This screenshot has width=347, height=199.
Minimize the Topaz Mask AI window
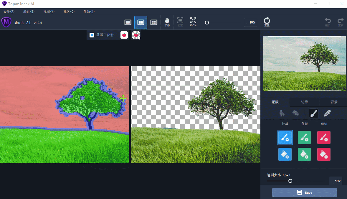tap(315, 4)
